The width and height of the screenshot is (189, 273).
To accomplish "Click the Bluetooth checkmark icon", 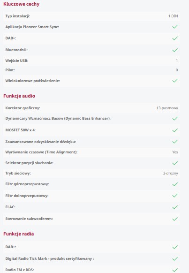I will coord(175,50).
